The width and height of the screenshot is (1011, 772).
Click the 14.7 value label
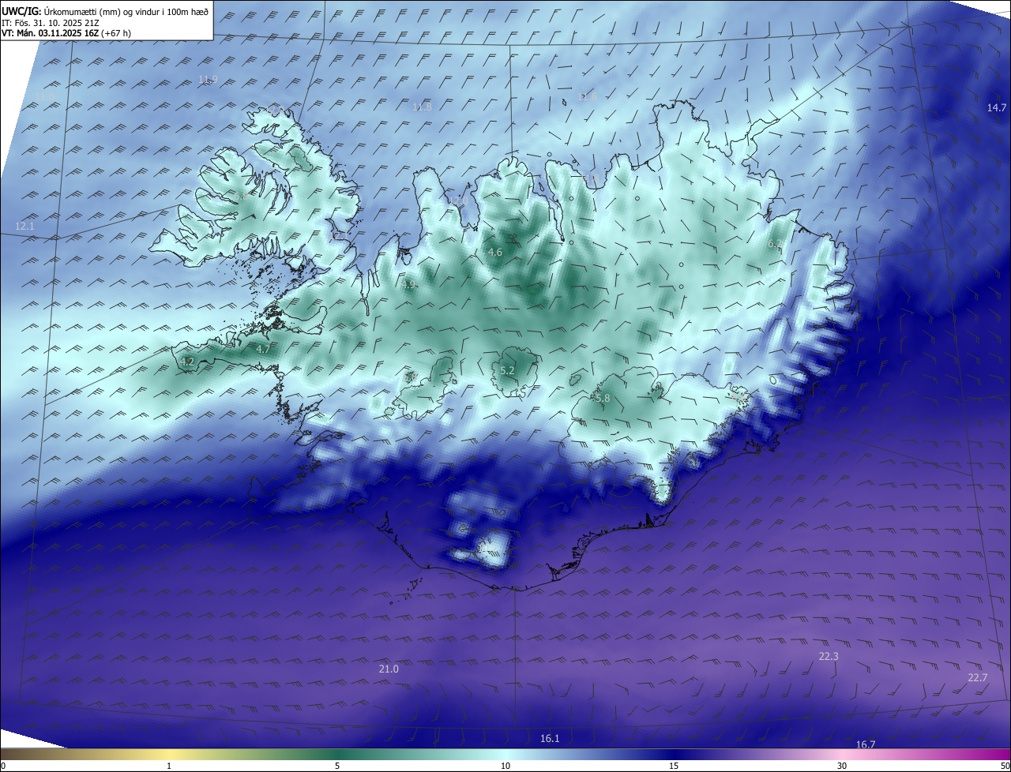997,108
